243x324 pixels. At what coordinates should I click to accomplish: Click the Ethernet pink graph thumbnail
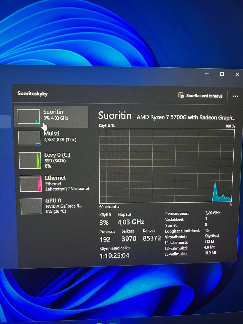point(31,184)
